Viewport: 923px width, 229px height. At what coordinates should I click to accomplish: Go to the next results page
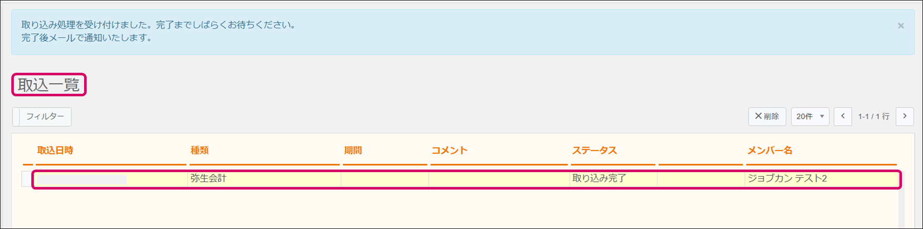(905, 116)
